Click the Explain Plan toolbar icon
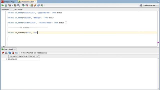This screenshot has width=160, height=90. click(x=9, y=5)
